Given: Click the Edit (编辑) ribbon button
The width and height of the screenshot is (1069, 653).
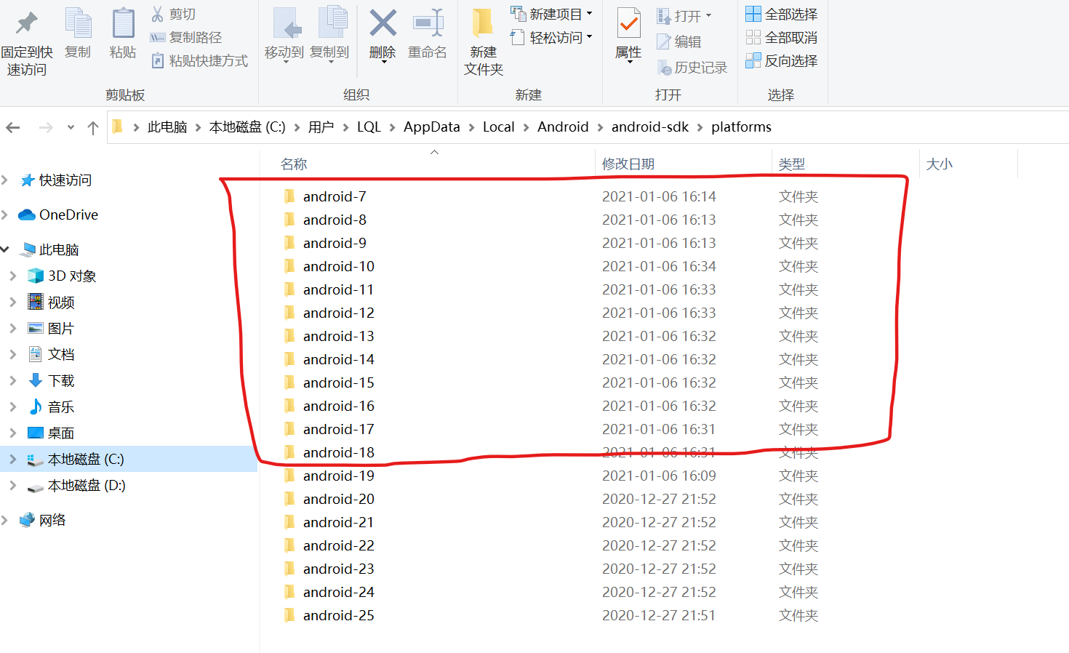Looking at the screenshot, I should 679,41.
